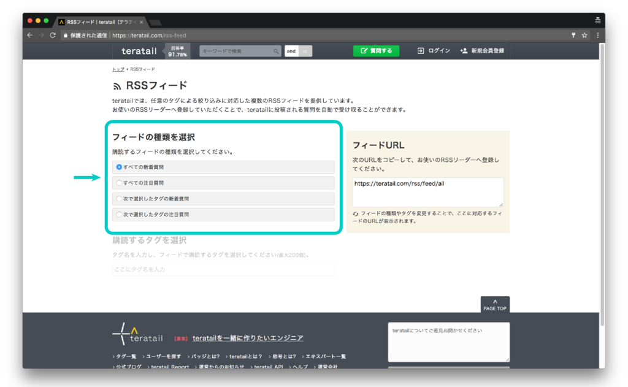Click the 新規会員登録 link

pos(482,51)
